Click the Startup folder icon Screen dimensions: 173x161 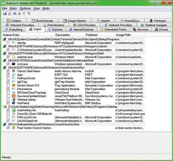tap(5, 106)
